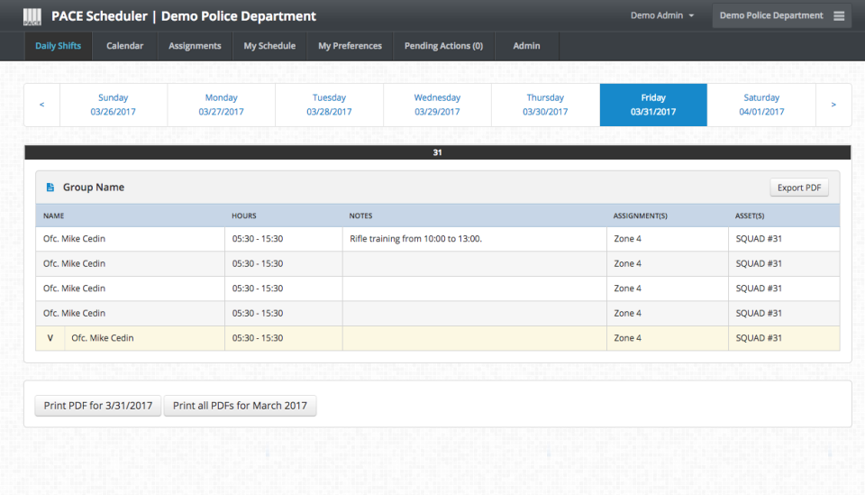
Task: Open the hamburger menu beside Demo Police Department
Action: [x=839, y=16]
